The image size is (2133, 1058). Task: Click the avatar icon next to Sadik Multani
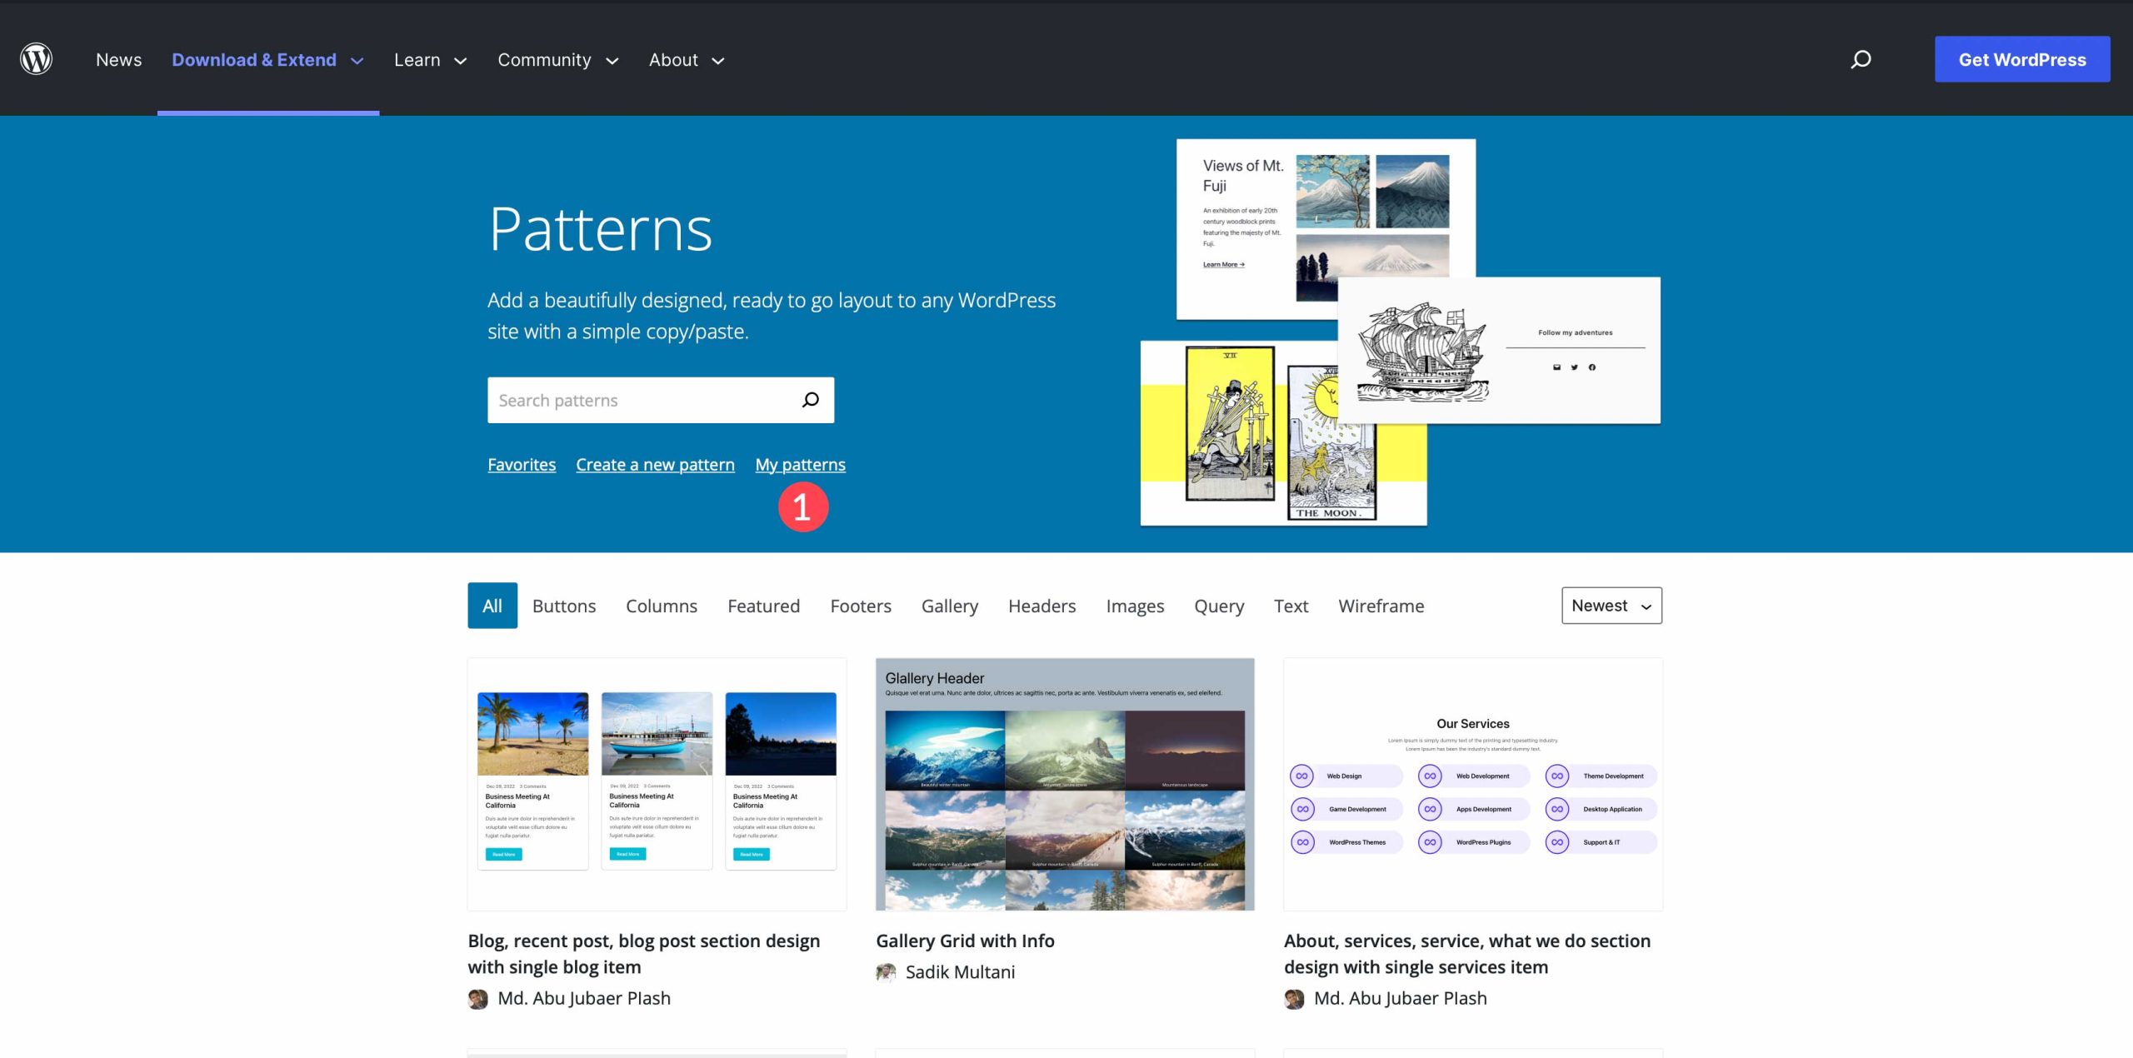886,971
